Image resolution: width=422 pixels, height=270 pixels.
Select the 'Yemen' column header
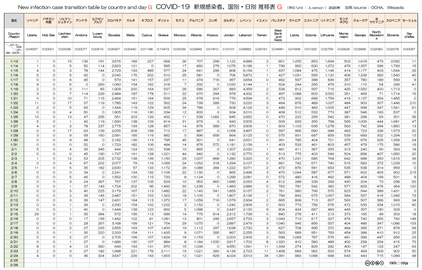[x=262, y=35]
